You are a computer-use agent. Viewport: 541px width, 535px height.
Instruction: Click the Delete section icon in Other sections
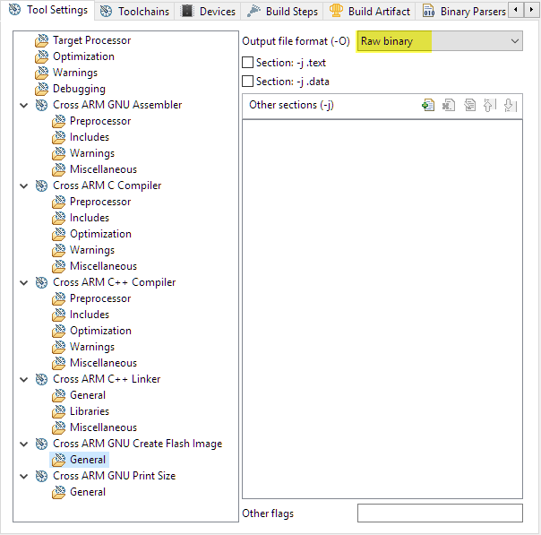449,105
